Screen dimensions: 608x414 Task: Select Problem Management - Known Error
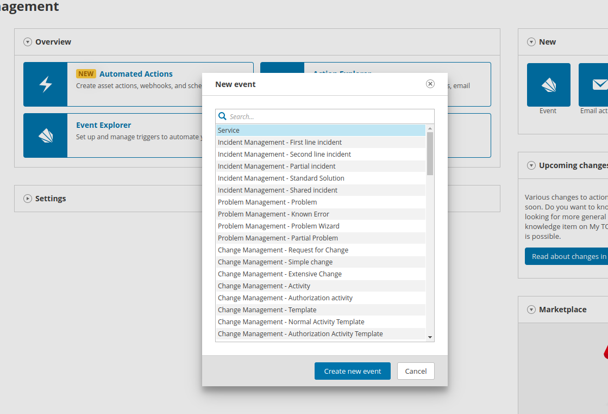point(273,214)
